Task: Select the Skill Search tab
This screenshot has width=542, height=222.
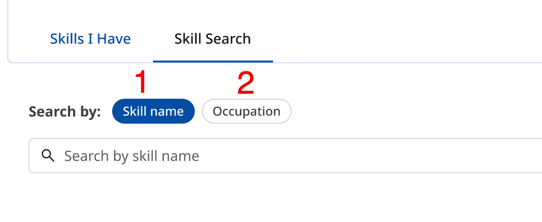Action: point(213,39)
